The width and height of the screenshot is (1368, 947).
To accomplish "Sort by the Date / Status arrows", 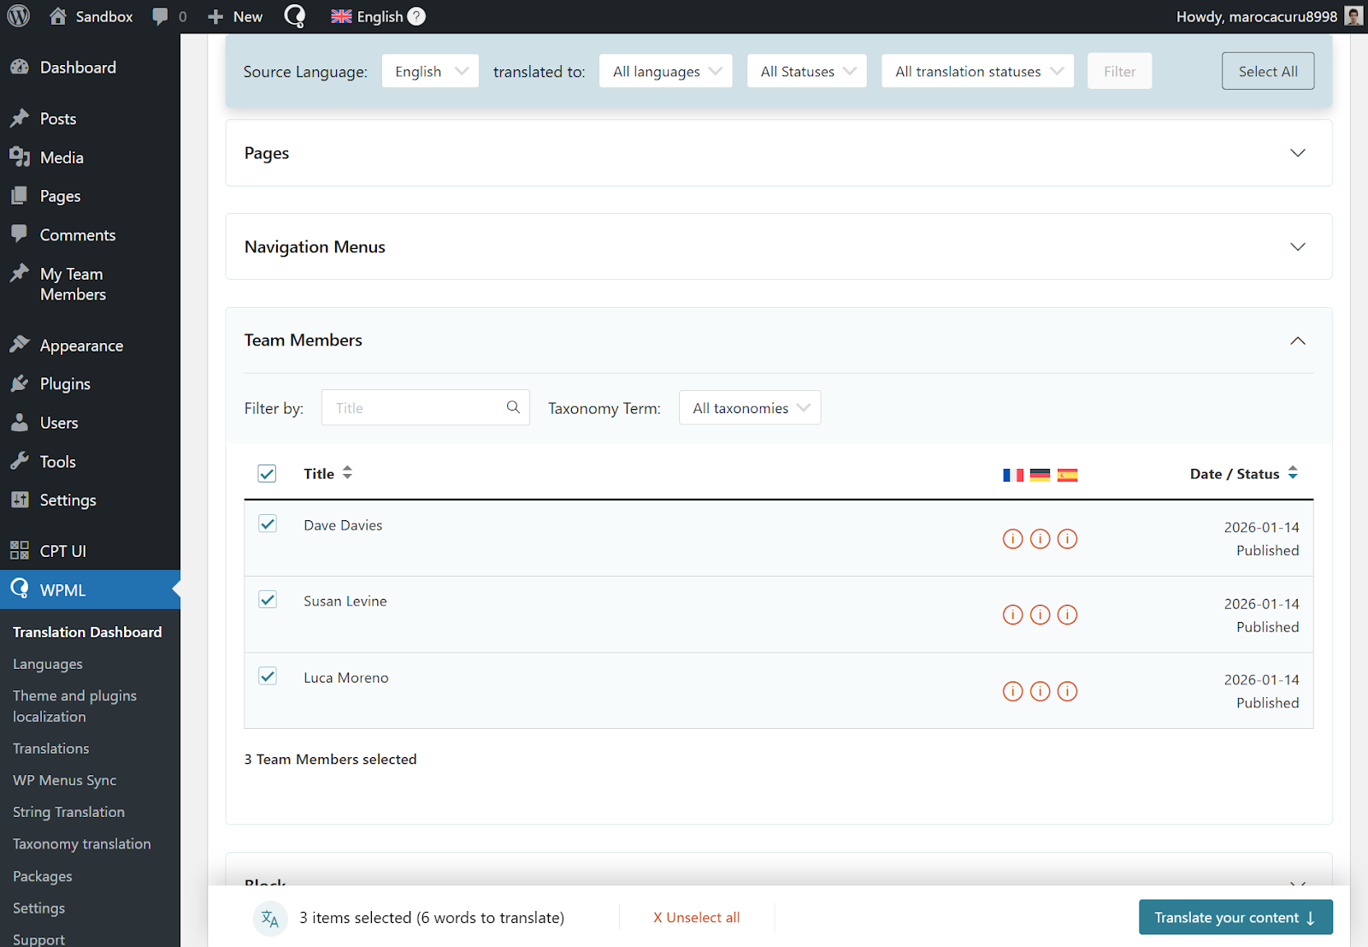I will 1293,473.
